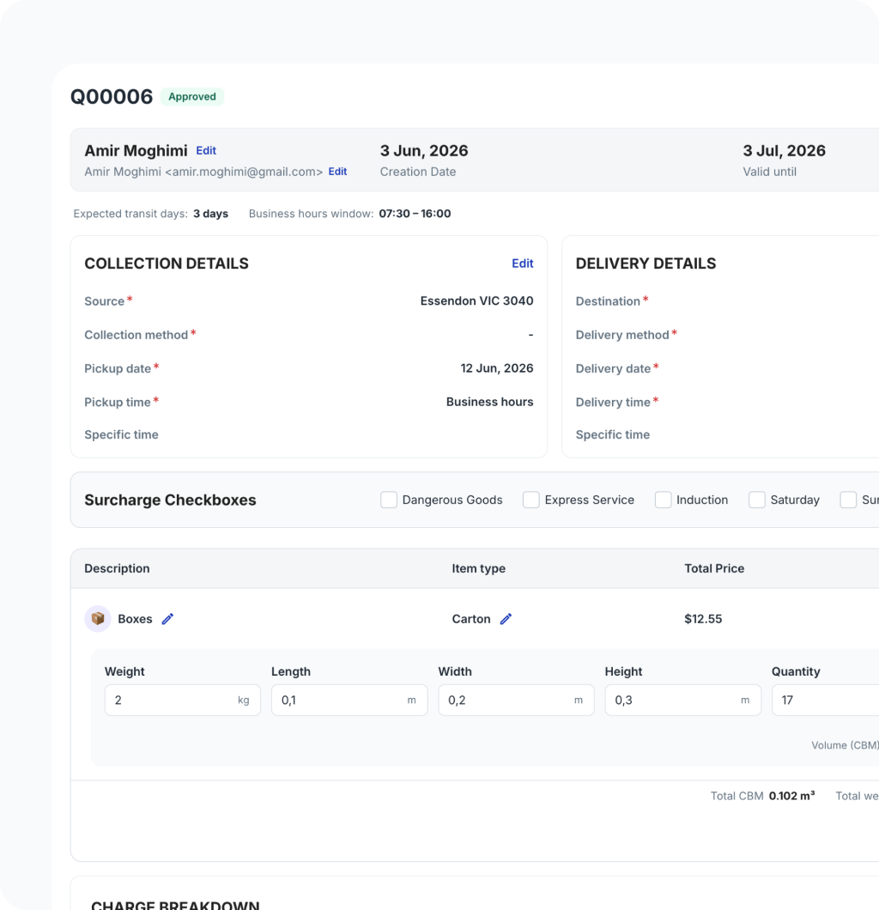This screenshot has height=910, width=879.
Task: Click the Business hours pickup time value
Action: [x=489, y=402]
